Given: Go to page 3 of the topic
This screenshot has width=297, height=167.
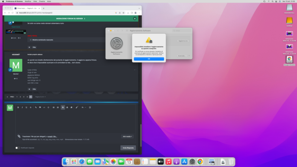Looking at the screenshot, I should click(24, 97).
